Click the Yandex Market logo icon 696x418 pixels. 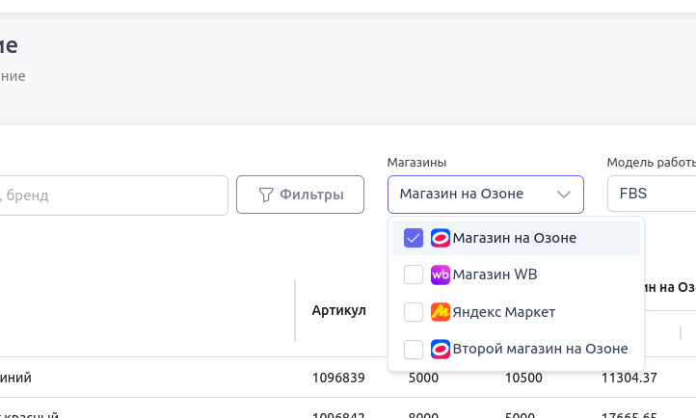click(441, 312)
